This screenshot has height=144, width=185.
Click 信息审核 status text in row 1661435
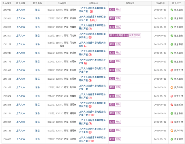click(x=179, y=79)
